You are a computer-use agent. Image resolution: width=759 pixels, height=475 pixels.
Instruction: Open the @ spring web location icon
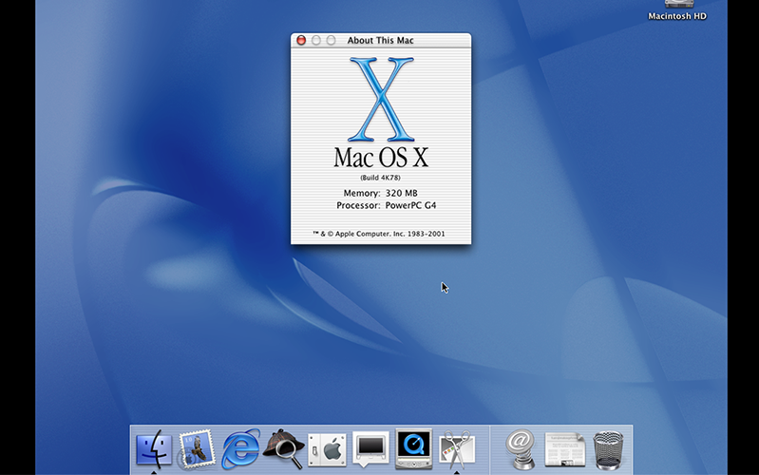point(521,449)
